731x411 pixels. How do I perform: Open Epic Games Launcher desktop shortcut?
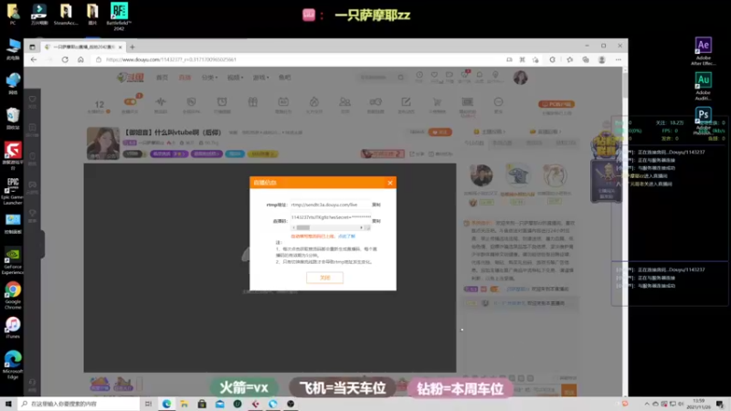tap(13, 191)
